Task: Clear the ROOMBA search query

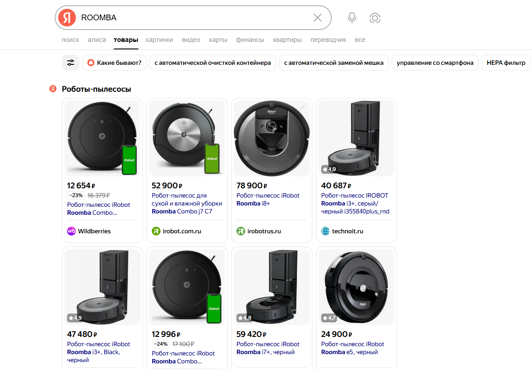Action: 318,18
